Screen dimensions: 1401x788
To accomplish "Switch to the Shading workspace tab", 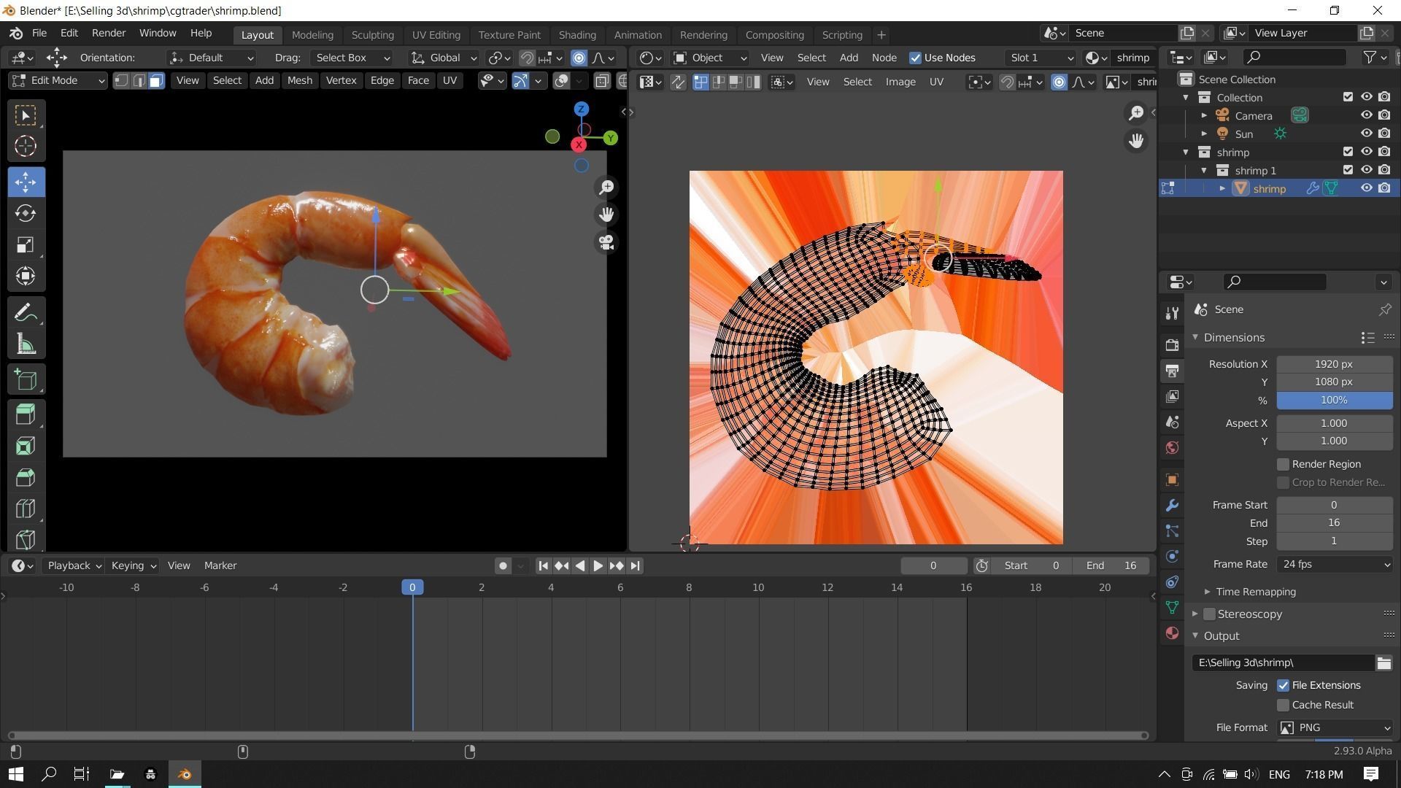I will tap(577, 35).
